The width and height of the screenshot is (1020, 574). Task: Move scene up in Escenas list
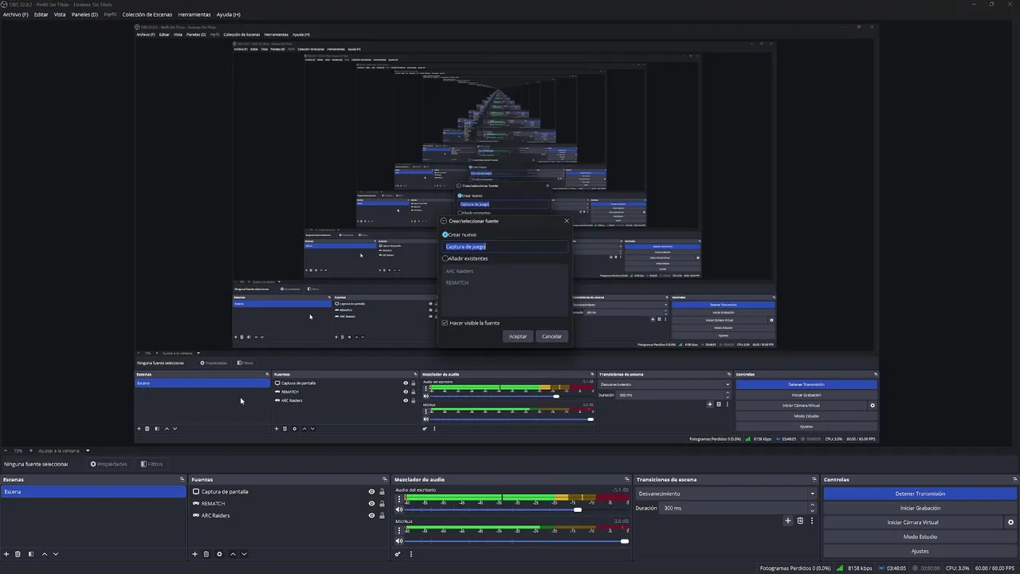(x=45, y=554)
